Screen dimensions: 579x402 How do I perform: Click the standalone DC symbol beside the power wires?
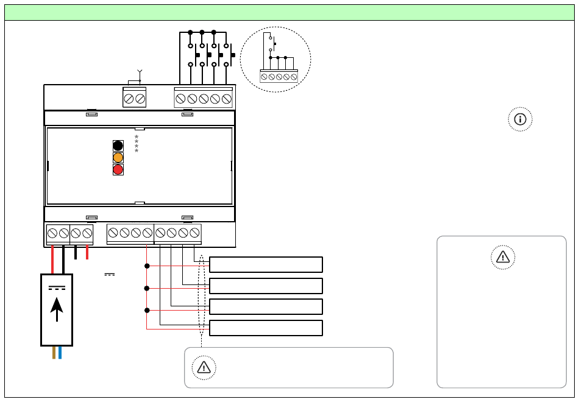(x=110, y=274)
